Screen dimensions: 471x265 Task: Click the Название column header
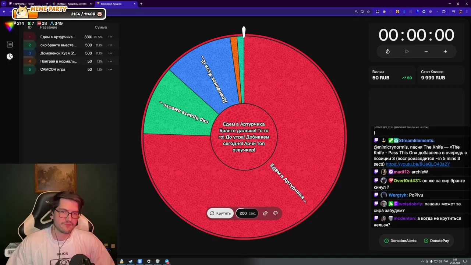pos(49,27)
